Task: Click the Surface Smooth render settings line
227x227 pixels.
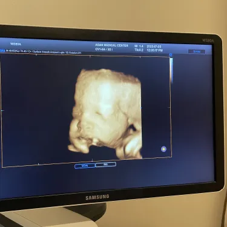Action: tap(44, 52)
